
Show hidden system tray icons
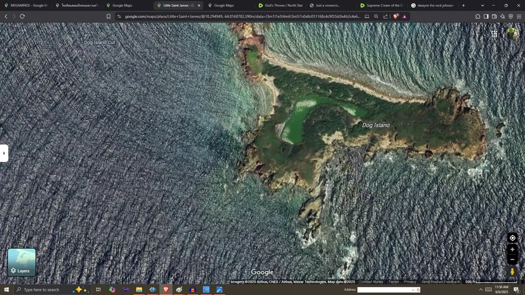481,290
